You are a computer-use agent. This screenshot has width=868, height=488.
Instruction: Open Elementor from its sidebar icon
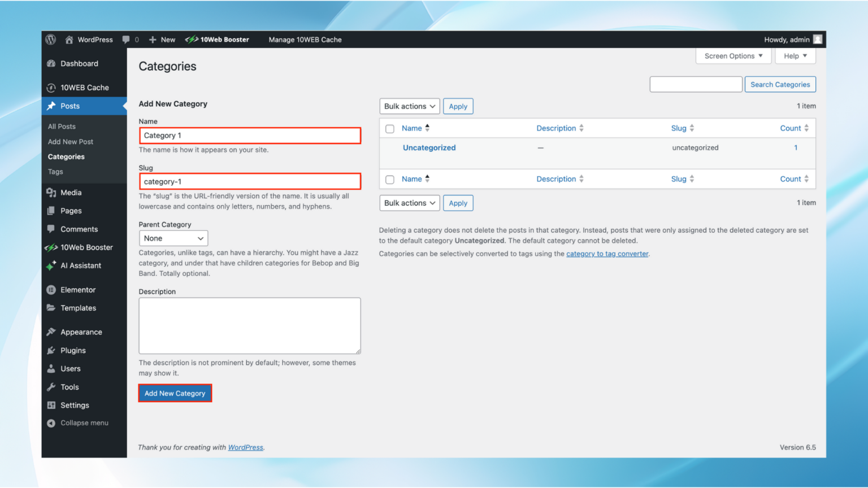coord(51,289)
